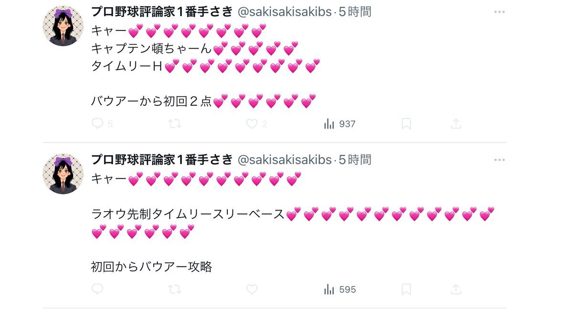Open more options for first tweet
Viewport: 573px width, 314px height.
[x=499, y=12]
